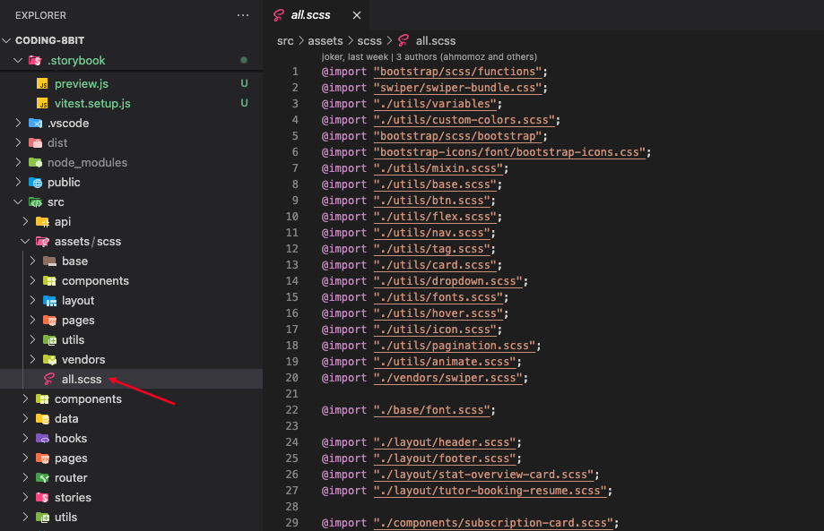The image size is (824, 531).
Task: Expand the .vscode folder chevron
Action: [18, 123]
